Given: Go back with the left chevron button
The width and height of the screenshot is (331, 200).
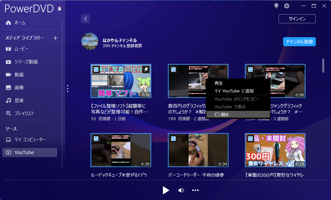Looking at the screenshot, I should (x=85, y=19).
